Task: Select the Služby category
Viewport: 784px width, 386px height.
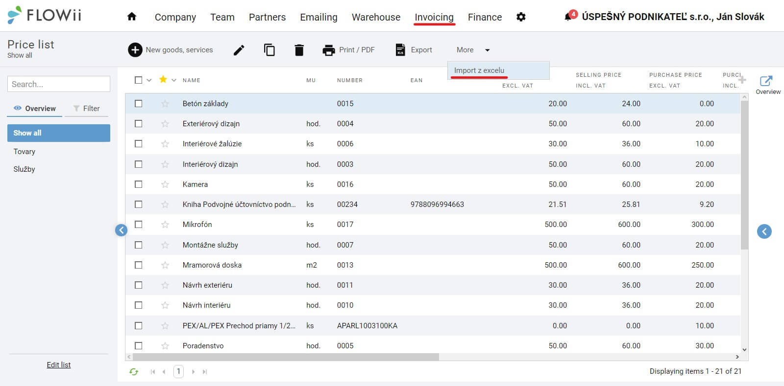Action: click(x=24, y=169)
